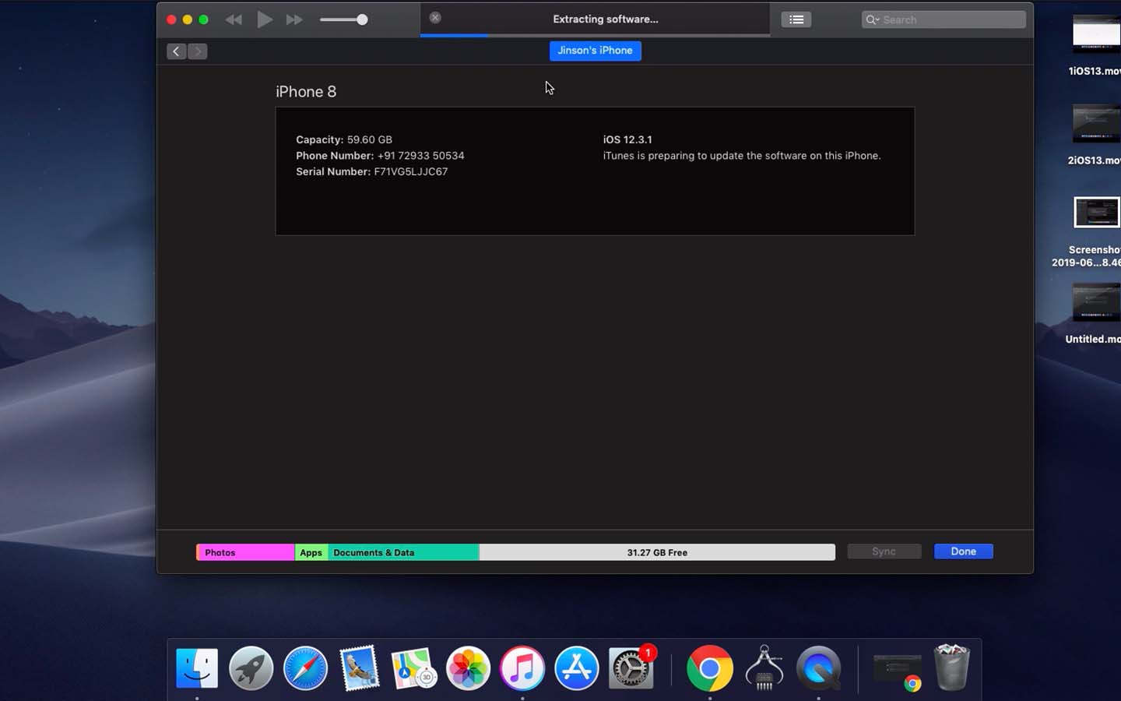Open Photos app from the dock
Viewport: 1121px width, 701px height.
coord(468,668)
